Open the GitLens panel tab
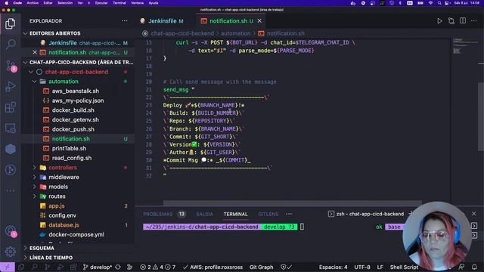Image resolution: width=484 pixels, height=272 pixels. pos(268,214)
